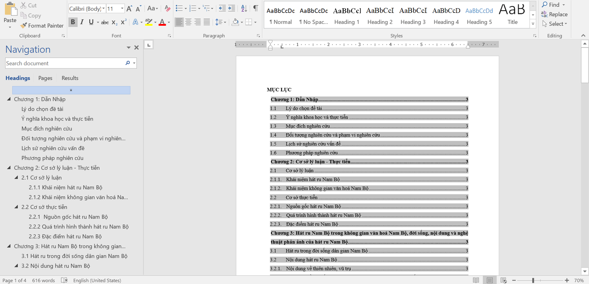Center align the paragraph

click(188, 22)
